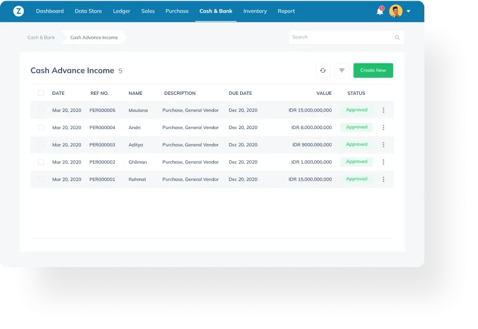Open the filter options icon
Screen dimensions: 478x329
click(342, 70)
